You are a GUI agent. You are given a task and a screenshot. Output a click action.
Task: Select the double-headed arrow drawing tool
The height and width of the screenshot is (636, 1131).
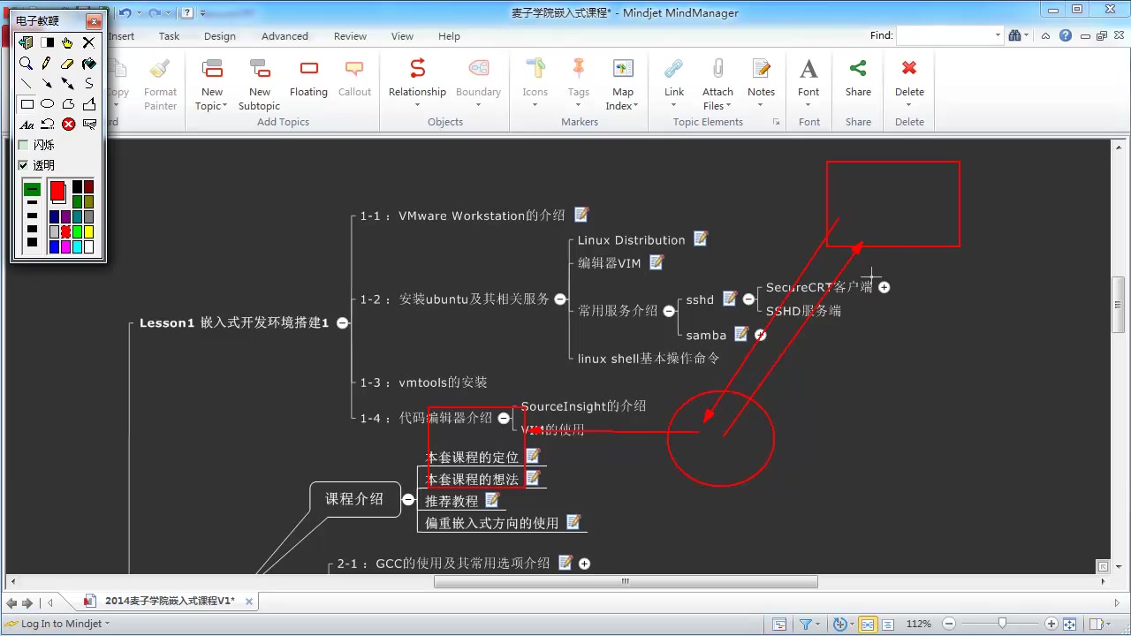tap(67, 84)
